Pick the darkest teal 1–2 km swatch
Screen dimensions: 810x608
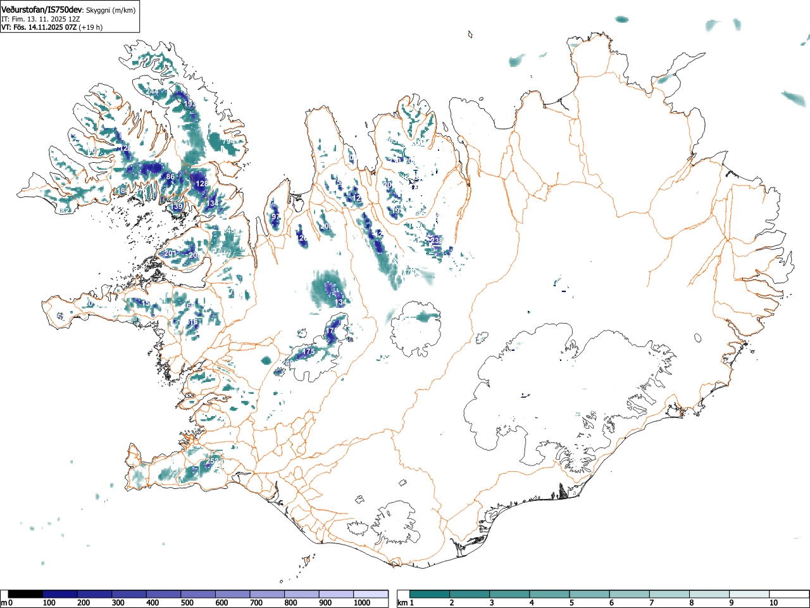[x=430, y=594]
